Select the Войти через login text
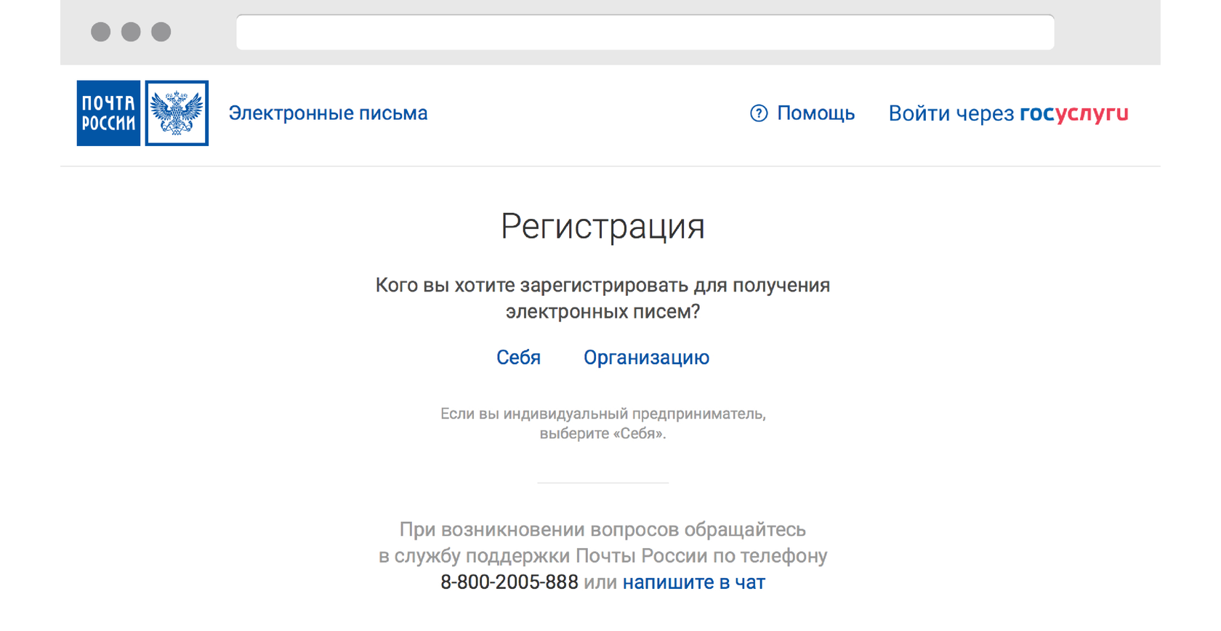This screenshot has width=1221, height=631. tap(951, 113)
